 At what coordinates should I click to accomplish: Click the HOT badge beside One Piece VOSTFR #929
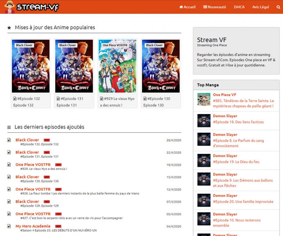click(58, 165)
